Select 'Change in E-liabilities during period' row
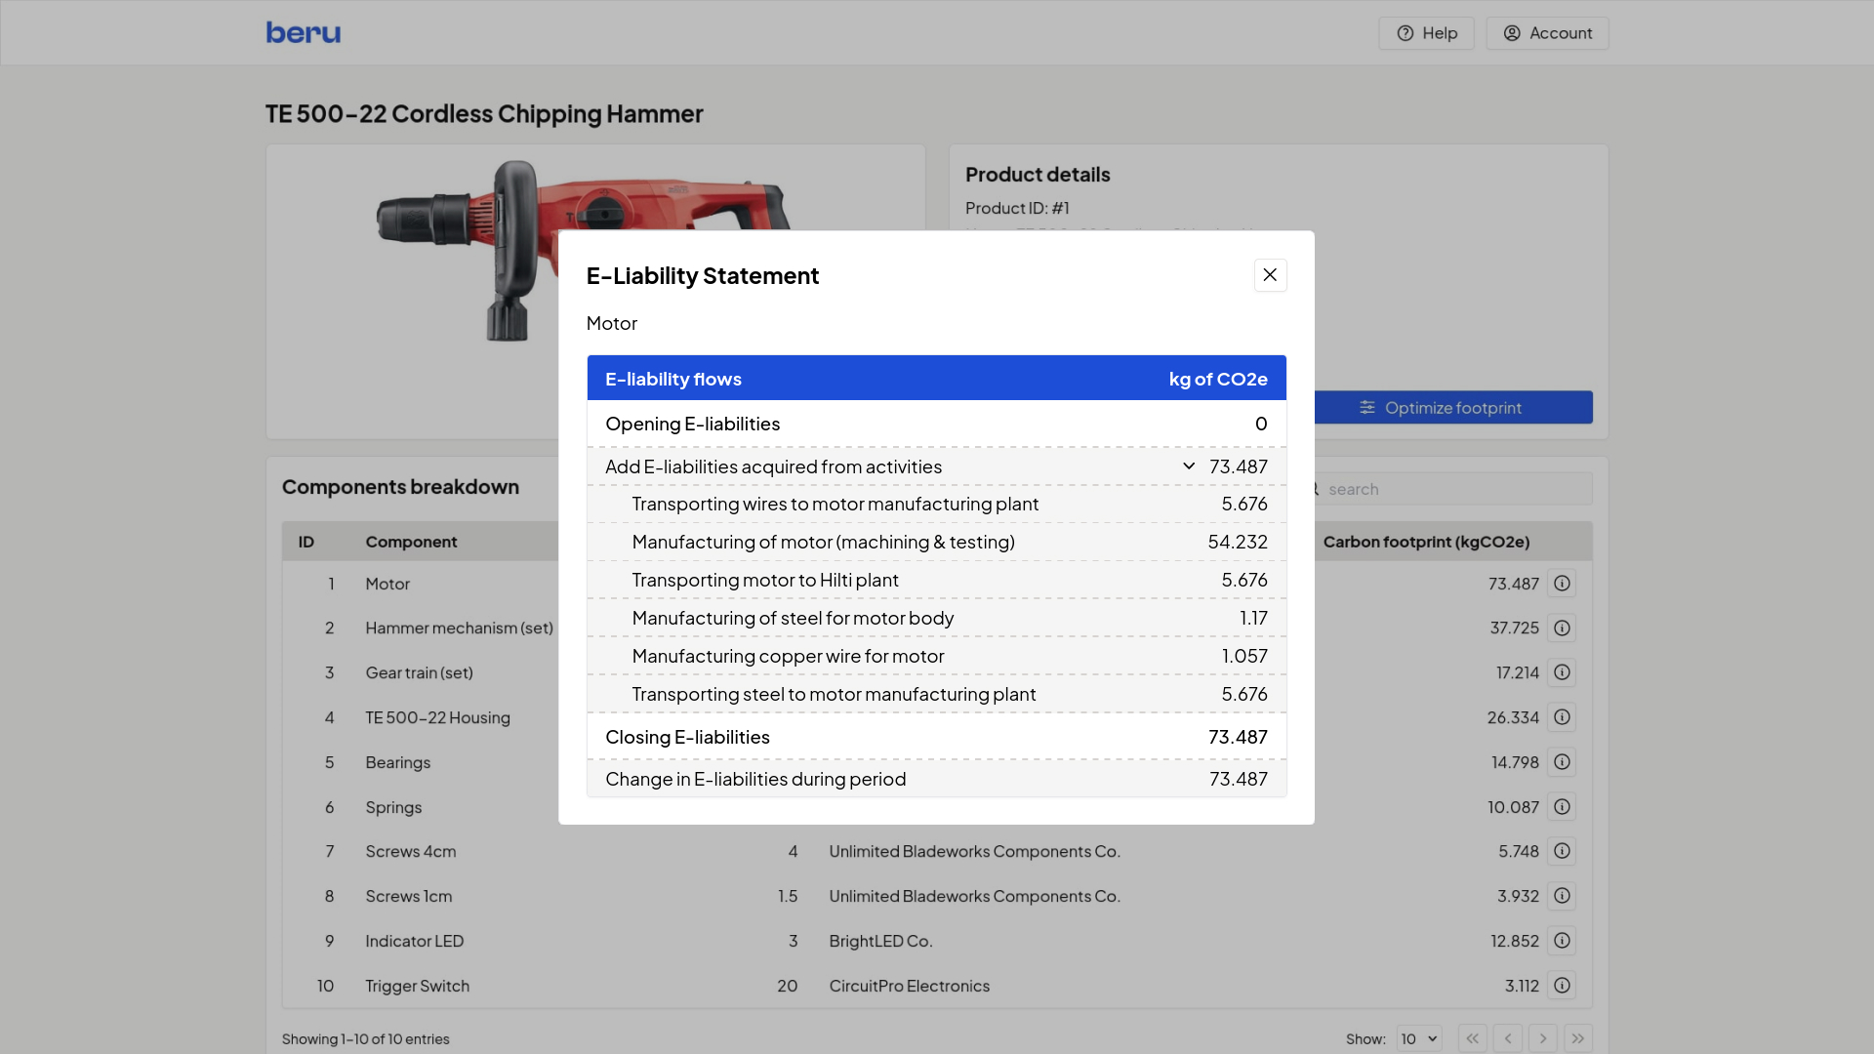The image size is (1874, 1054). (936, 779)
